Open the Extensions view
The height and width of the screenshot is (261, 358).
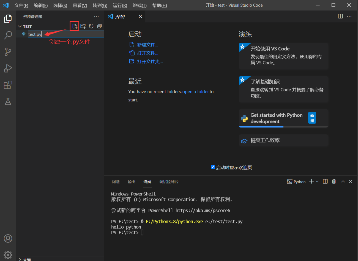(8, 85)
